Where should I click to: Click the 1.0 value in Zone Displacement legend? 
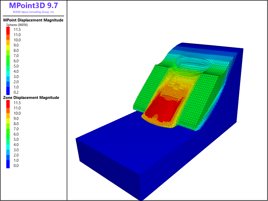(16, 160)
